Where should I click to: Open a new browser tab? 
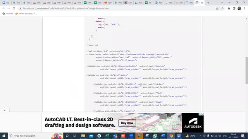coord(208,3)
